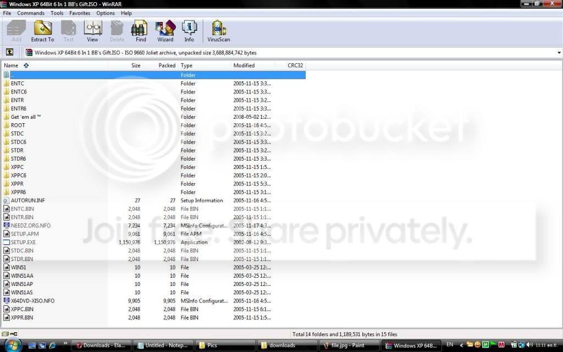
Task: Click the taskbar clock
Action: tap(546, 345)
